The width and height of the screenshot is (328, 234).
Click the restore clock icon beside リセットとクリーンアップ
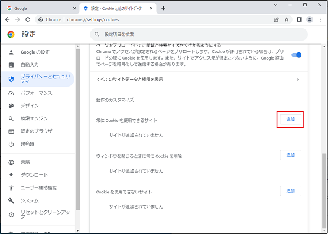(11, 215)
